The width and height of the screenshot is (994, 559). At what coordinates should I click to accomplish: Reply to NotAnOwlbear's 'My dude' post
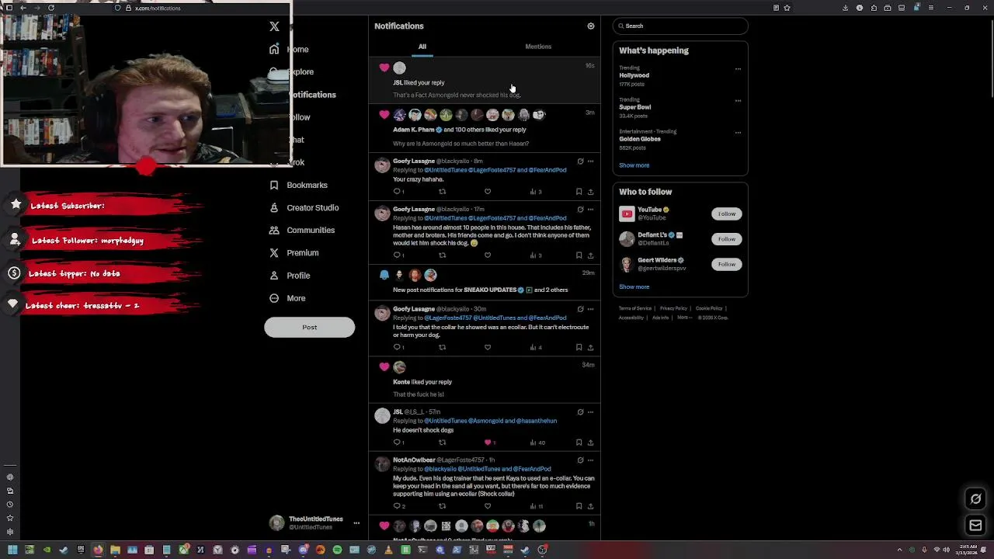click(398, 506)
